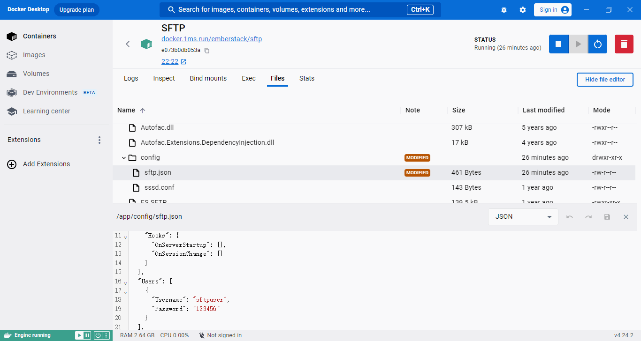Fold the user object at line 17
The height and width of the screenshot is (341, 641).
click(125, 292)
